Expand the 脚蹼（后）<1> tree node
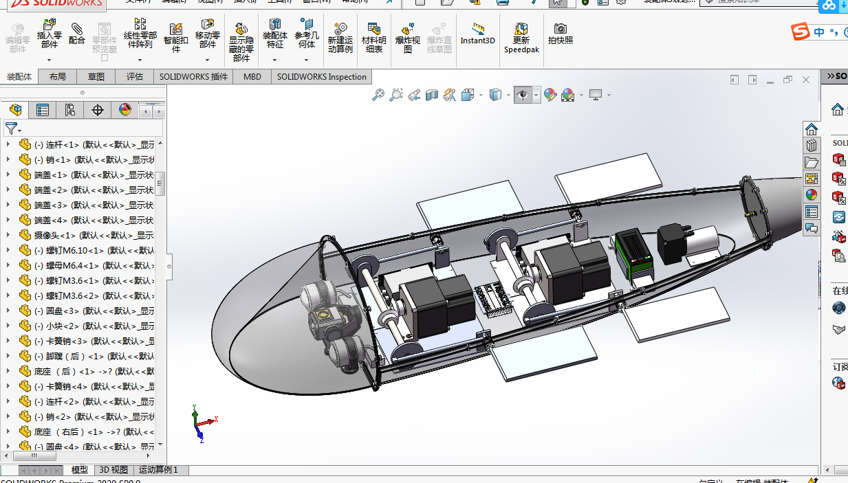This screenshot has width=848, height=483. pos(8,356)
